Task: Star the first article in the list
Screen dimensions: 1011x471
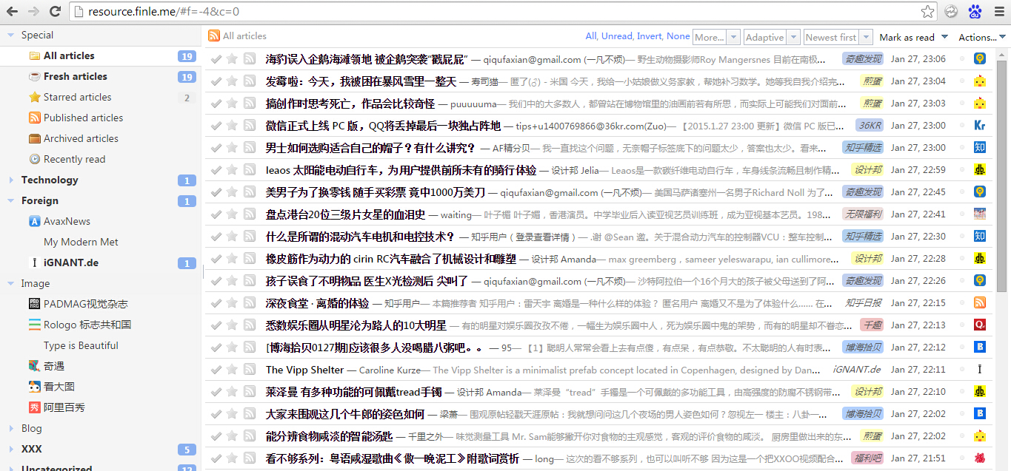Action: (232, 59)
